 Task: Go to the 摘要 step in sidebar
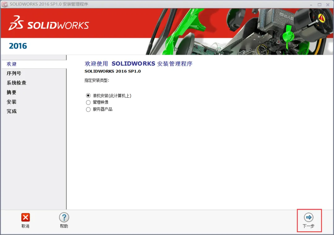[x=11, y=92]
